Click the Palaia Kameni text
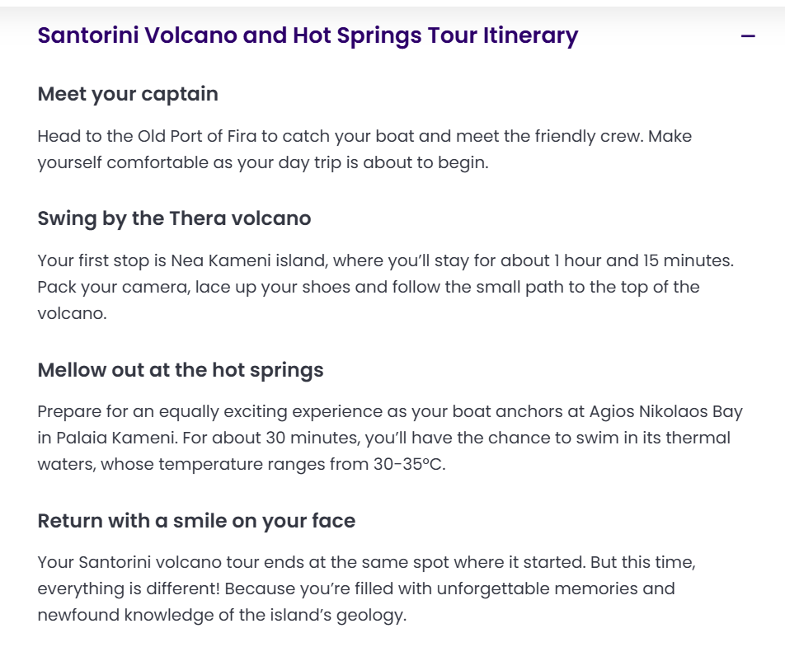Viewport: 785px width, 647px height. pyautogui.click(x=116, y=438)
